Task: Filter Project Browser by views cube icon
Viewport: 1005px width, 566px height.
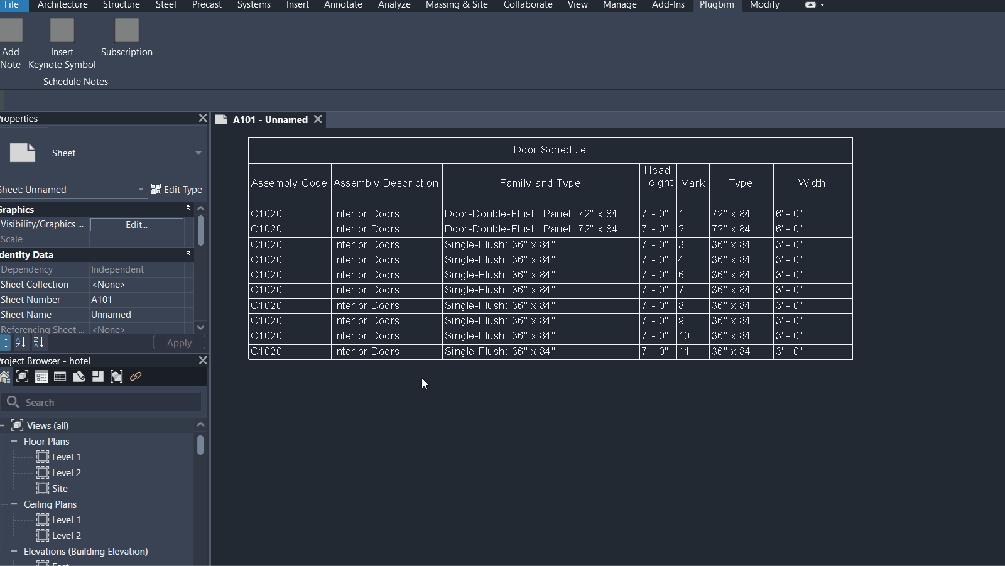Action: click(23, 376)
